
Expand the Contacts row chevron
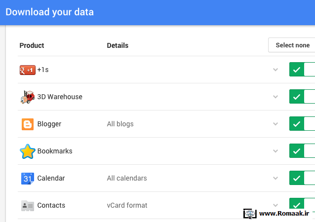(x=276, y=205)
